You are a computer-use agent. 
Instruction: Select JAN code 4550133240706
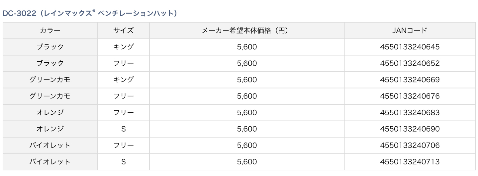[x=410, y=145]
